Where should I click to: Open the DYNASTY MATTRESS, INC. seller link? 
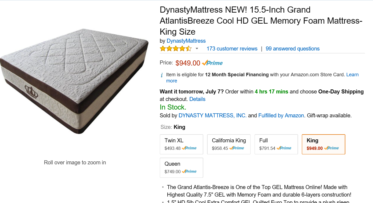tap(212, 115)
